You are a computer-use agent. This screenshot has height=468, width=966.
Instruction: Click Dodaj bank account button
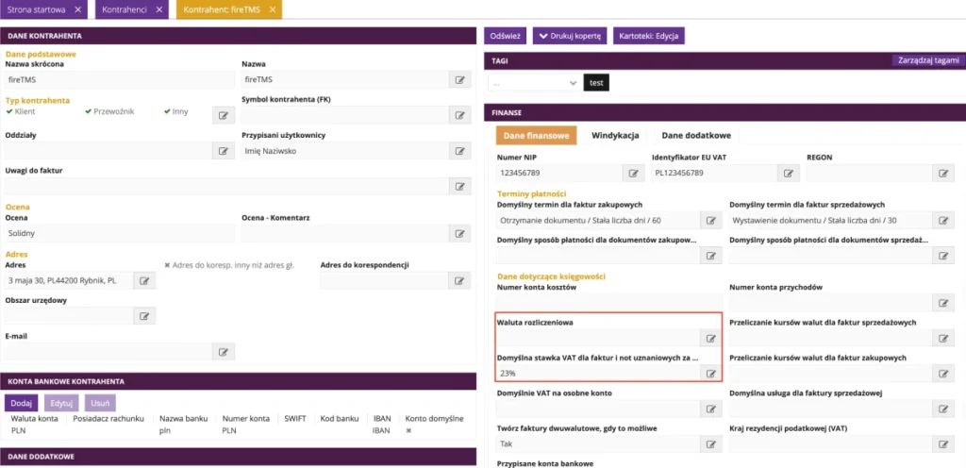pos(21,403)
